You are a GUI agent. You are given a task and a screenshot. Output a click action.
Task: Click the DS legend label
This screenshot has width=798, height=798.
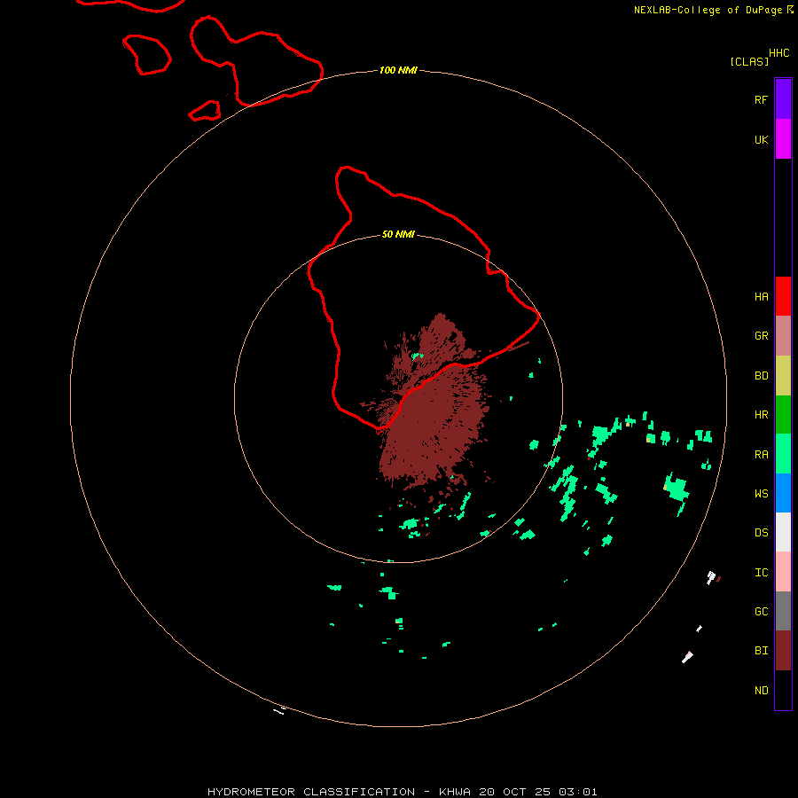761,533
